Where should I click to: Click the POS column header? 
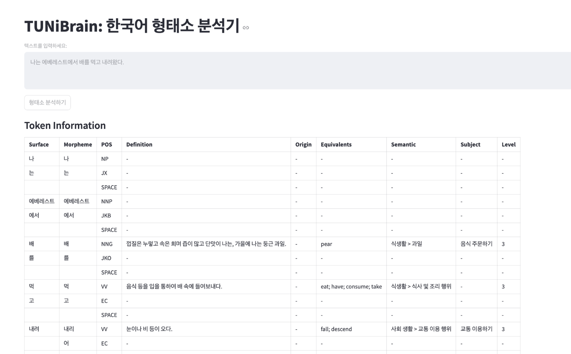[x=106, y=145]
